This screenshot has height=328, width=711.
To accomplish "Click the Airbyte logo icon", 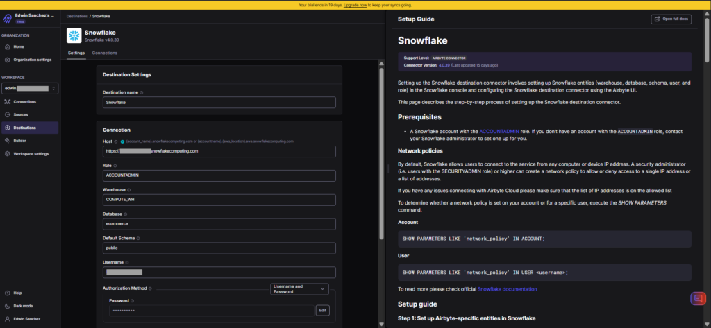I will point(7,18).
